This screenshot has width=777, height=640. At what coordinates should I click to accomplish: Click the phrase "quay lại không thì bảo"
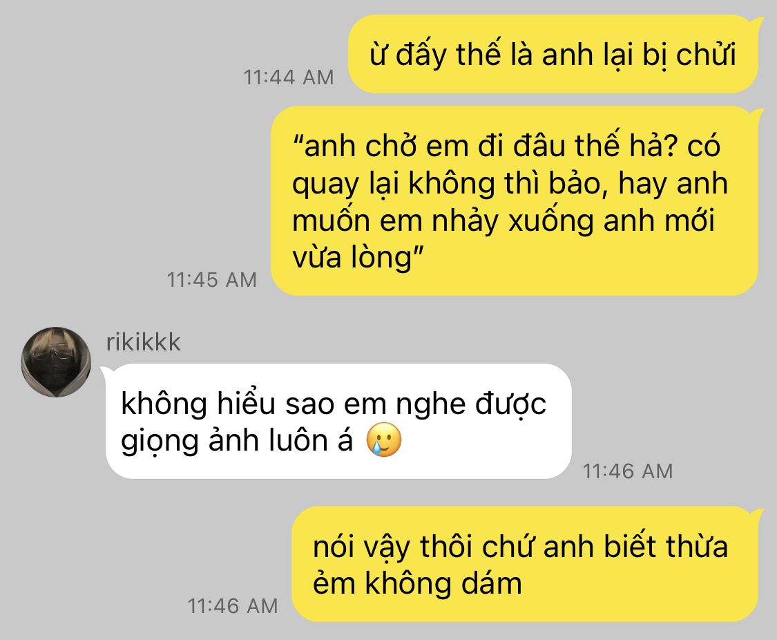click(x=447, y=184)
